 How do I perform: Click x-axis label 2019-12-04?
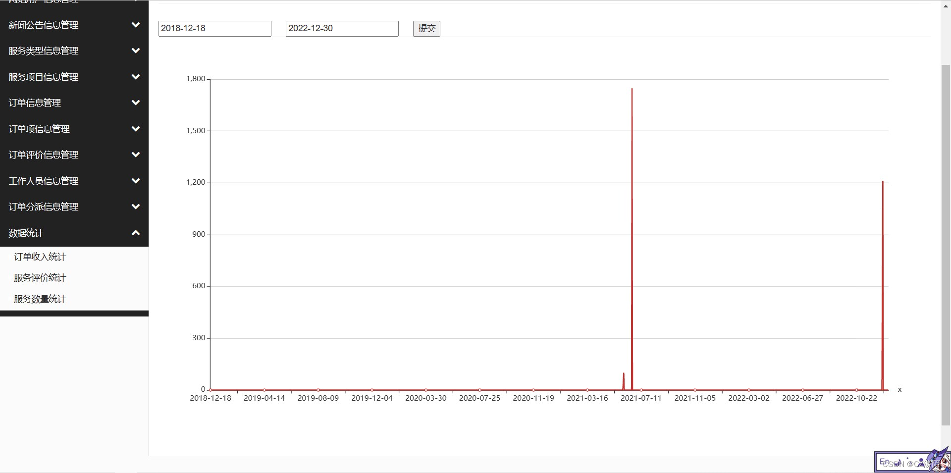(372, 398)
